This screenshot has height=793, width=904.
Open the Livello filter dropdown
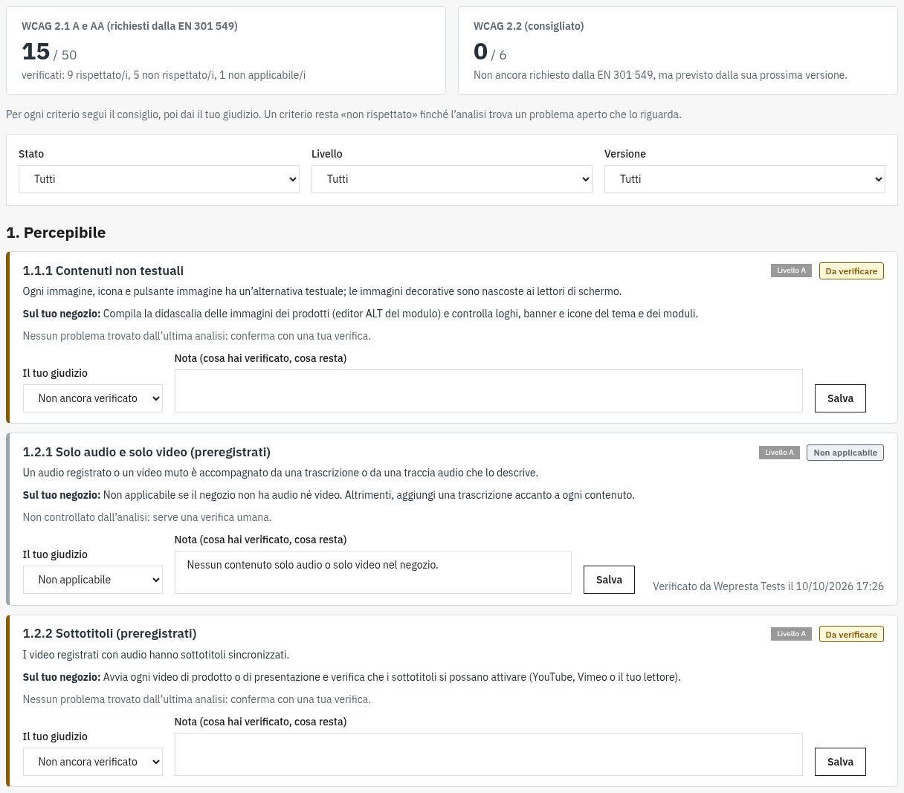[x=451, y=179]
